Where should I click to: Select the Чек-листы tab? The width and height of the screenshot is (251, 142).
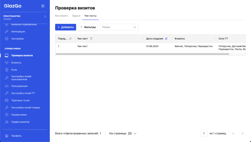pyautogui.click(x=90, y=16)
